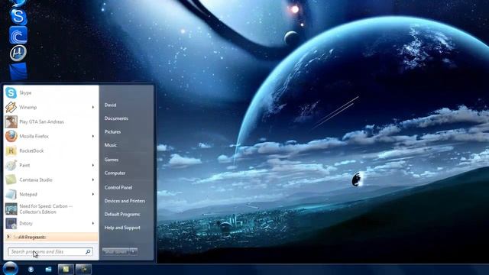Image resolution: width=489 pixels, height=275 pixels.
Task: Click the Shut down button
Action: click(x=115, y=251)
